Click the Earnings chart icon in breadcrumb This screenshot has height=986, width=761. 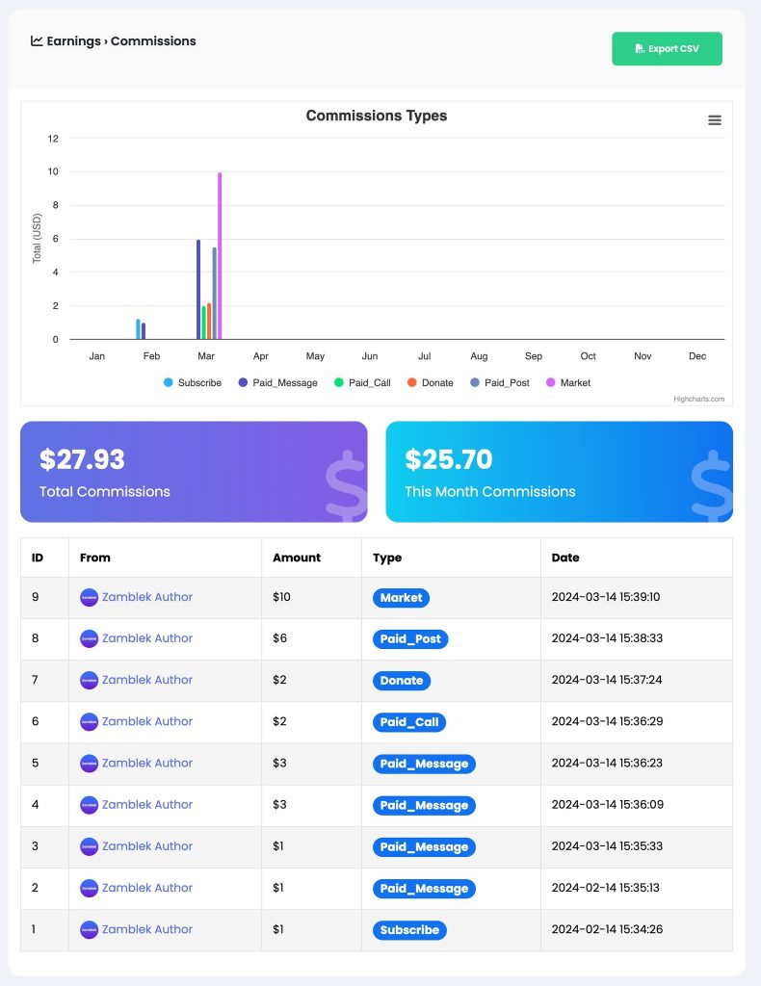tap(37, 40)
